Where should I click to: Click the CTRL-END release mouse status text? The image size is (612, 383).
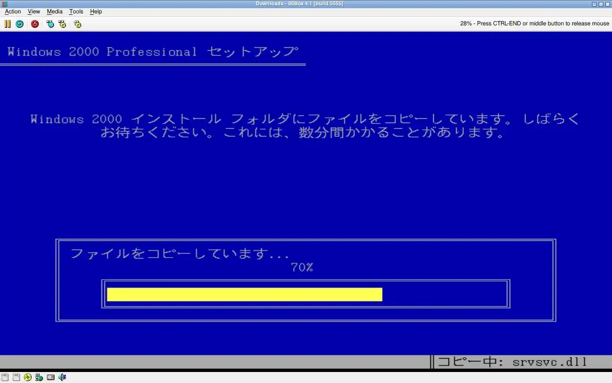tap(535, 23)
